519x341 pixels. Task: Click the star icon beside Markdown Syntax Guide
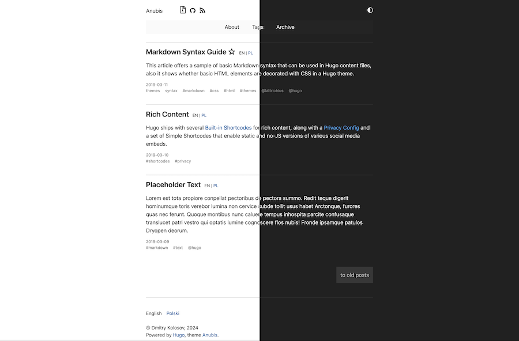(x=232, y=52)
